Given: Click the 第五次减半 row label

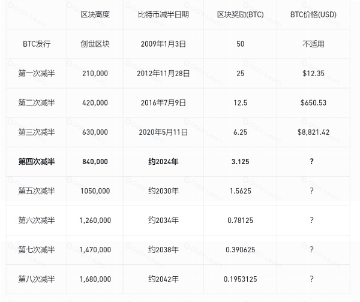Looking at the screenshot, I should coord(37,191).
